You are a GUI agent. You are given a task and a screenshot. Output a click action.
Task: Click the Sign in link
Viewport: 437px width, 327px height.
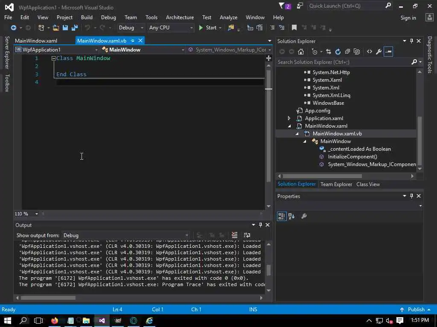pyautogui.click(x=408, y=17)
